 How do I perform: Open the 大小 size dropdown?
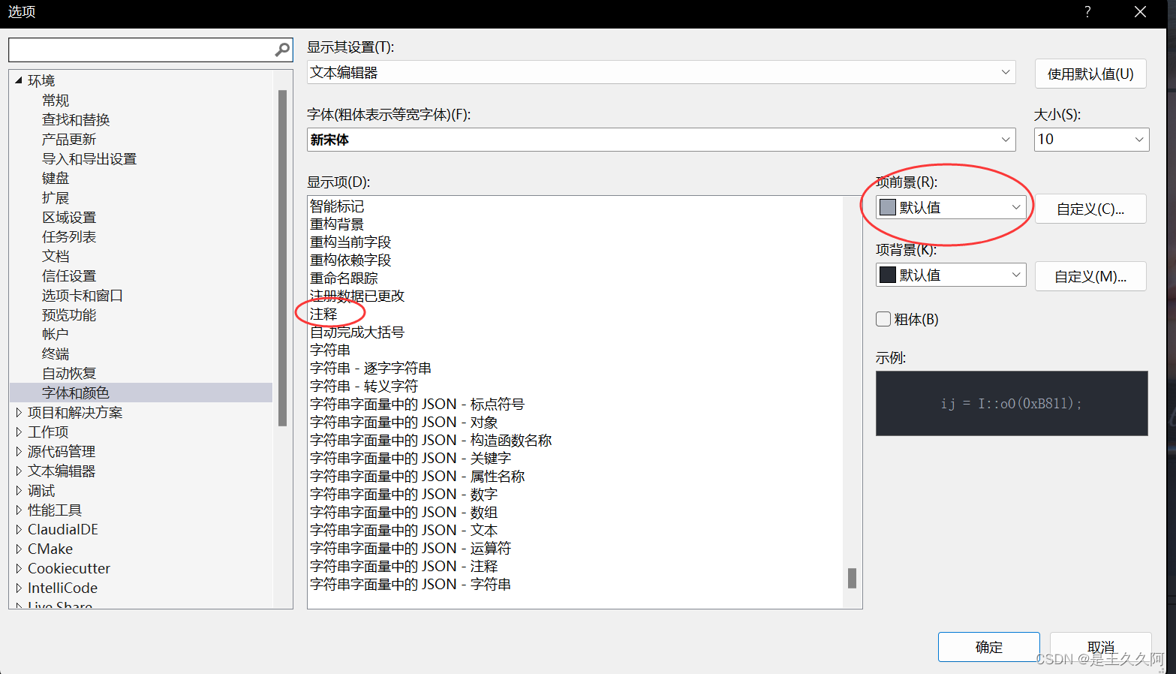tap(1139, 140)
